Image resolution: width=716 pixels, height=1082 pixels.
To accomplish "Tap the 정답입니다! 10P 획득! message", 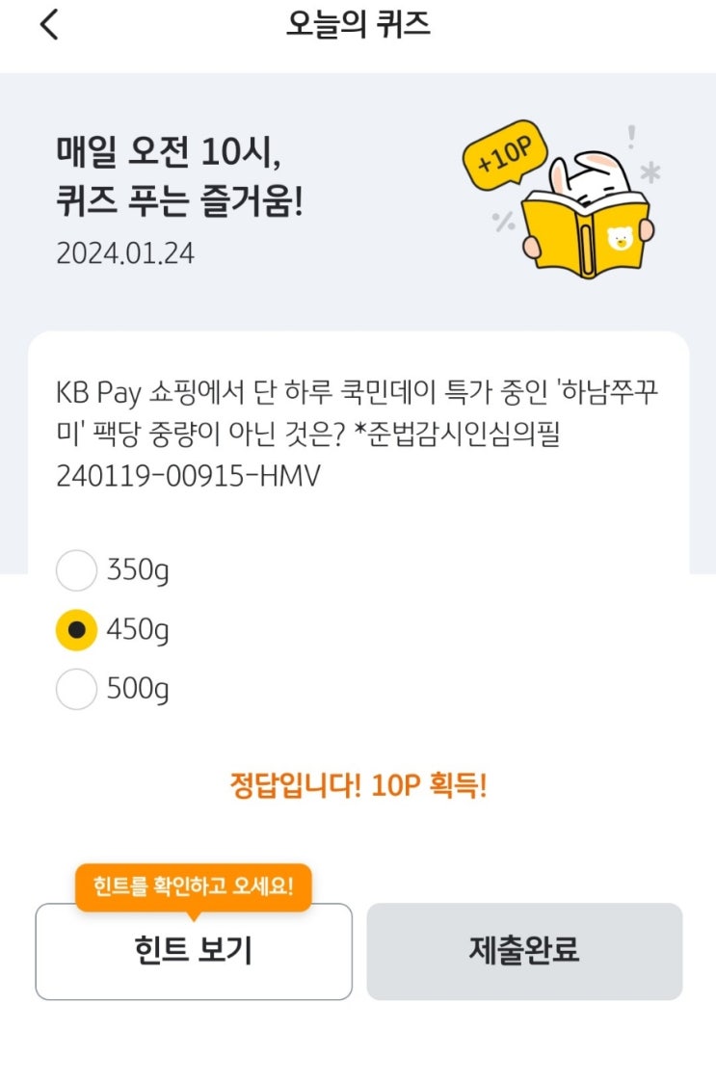I will point(358,785).
